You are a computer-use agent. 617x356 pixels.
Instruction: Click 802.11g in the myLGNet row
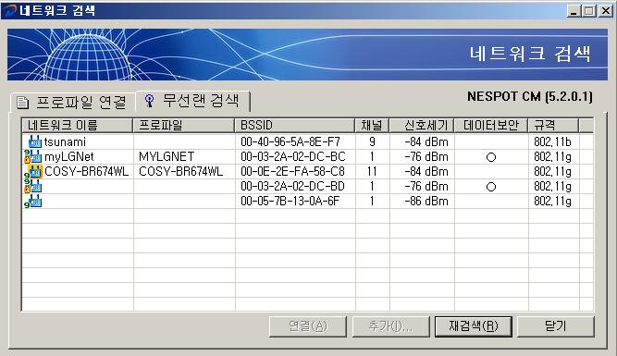(552, 156)
